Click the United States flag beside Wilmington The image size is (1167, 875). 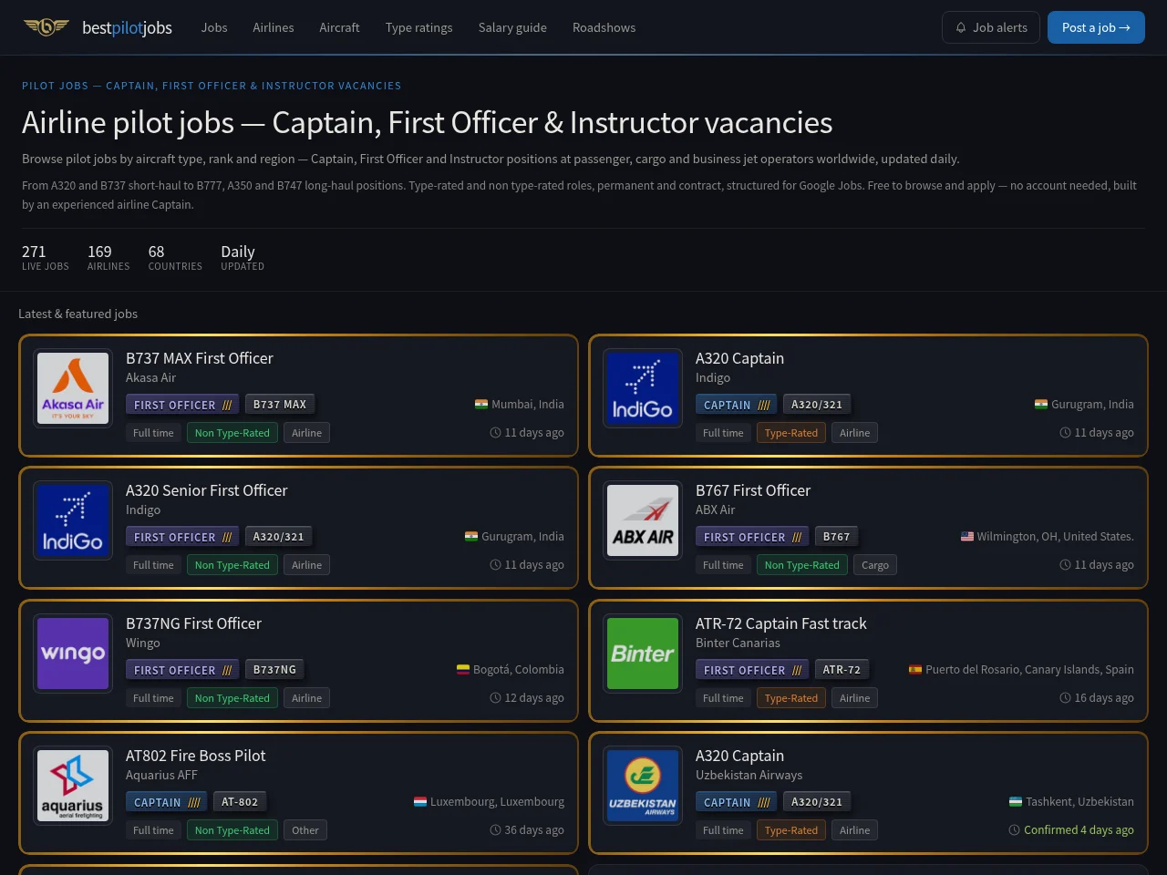(x=967, y=536)
